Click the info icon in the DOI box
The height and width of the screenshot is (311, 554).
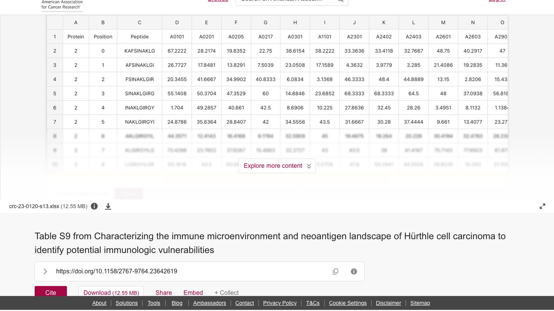click(x=354, y=271)
